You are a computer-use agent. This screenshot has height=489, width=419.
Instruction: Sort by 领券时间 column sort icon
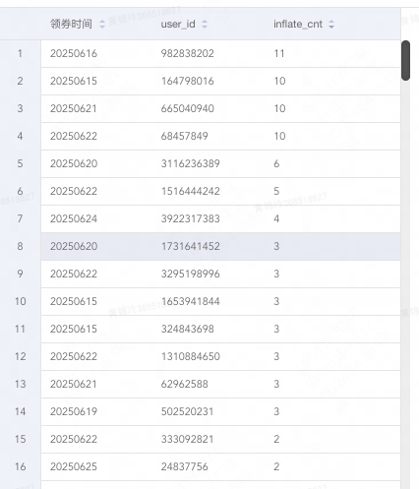(102, 24)
